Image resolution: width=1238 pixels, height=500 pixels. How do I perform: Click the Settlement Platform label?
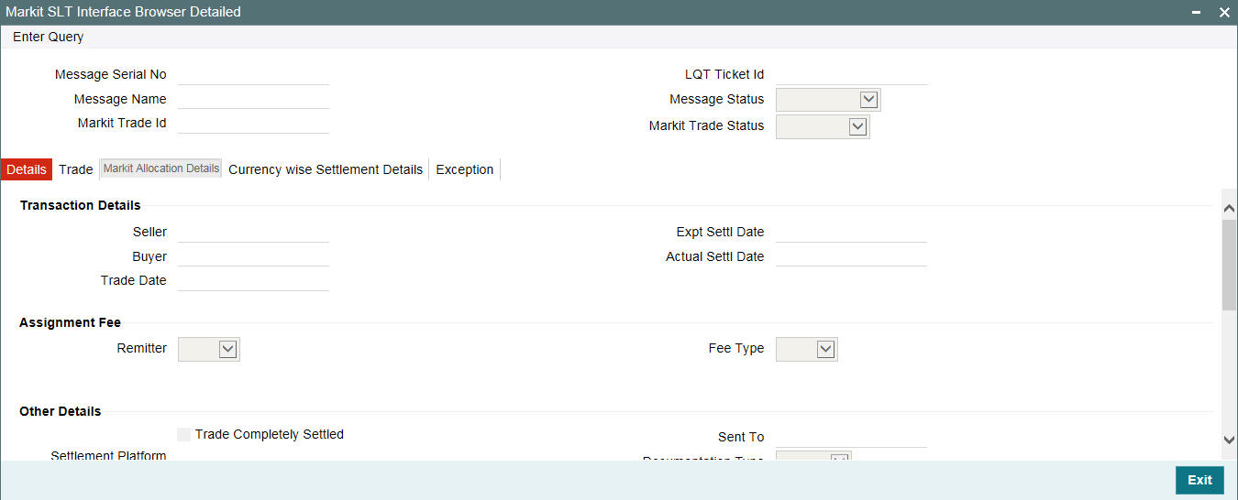[108, 455]
